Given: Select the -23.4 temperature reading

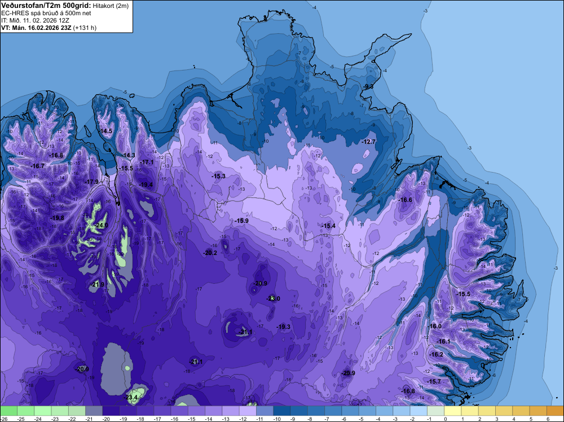Looking at the screenshot, I should pos(131,397).
